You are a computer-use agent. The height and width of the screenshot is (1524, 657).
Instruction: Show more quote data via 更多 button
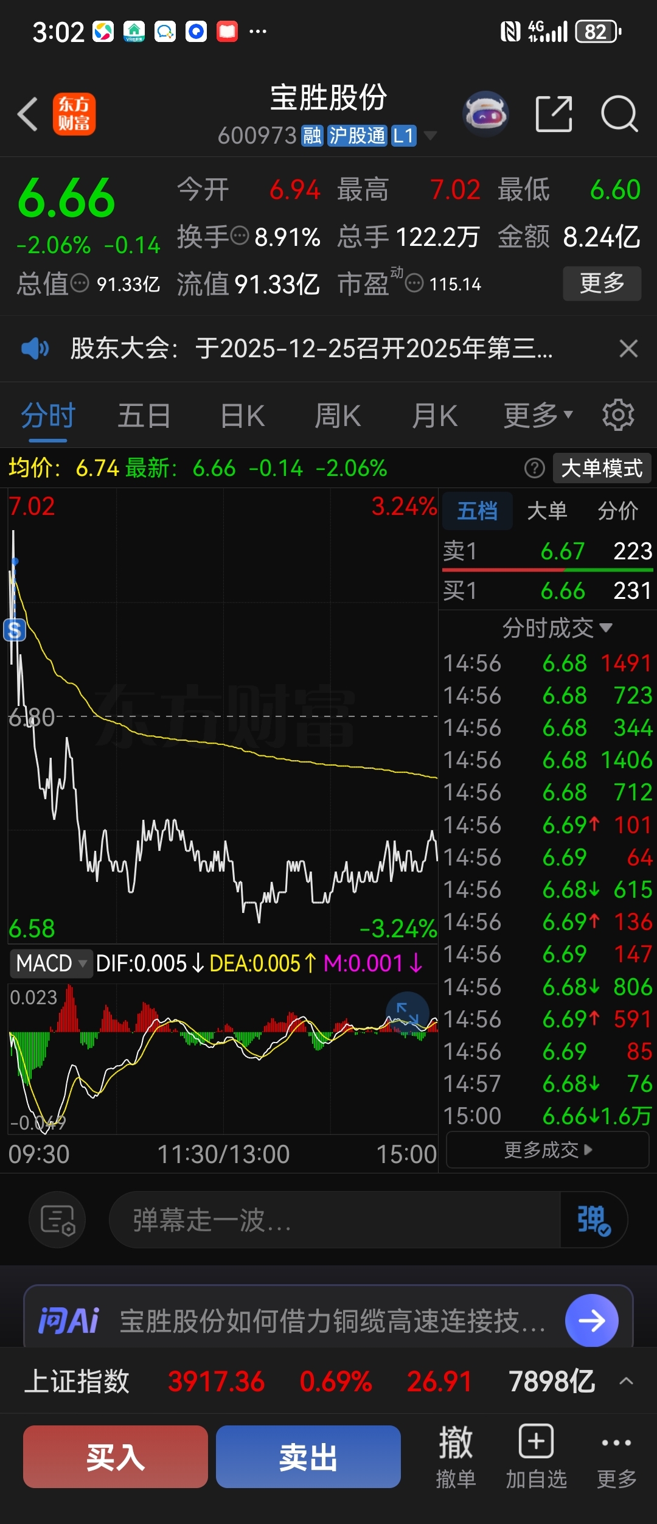tap(602, 283)
